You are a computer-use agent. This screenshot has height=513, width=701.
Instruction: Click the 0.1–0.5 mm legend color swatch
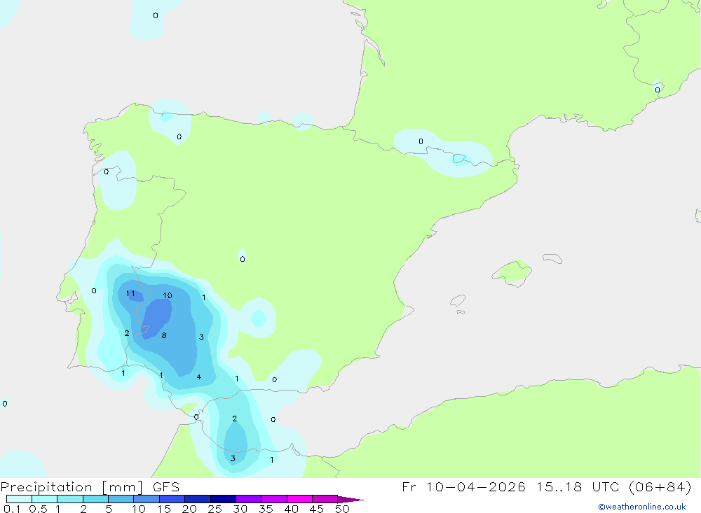(x=19, y=499)
